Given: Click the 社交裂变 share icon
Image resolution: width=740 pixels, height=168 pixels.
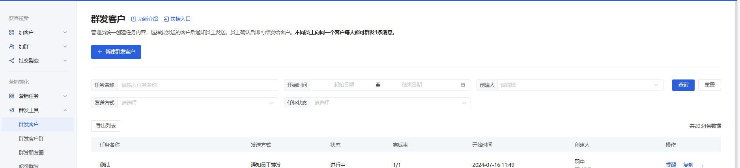Looking at the screenshot, I should point(11,61).
